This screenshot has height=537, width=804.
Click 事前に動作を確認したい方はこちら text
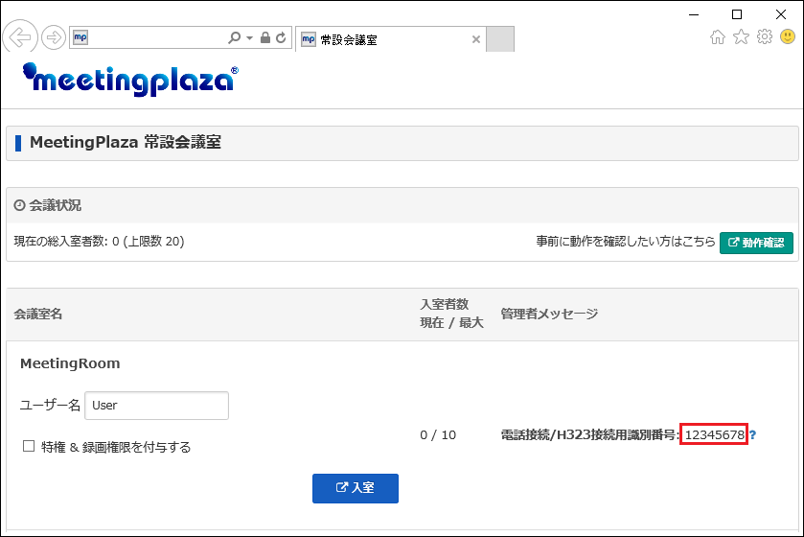coord(626,242)
